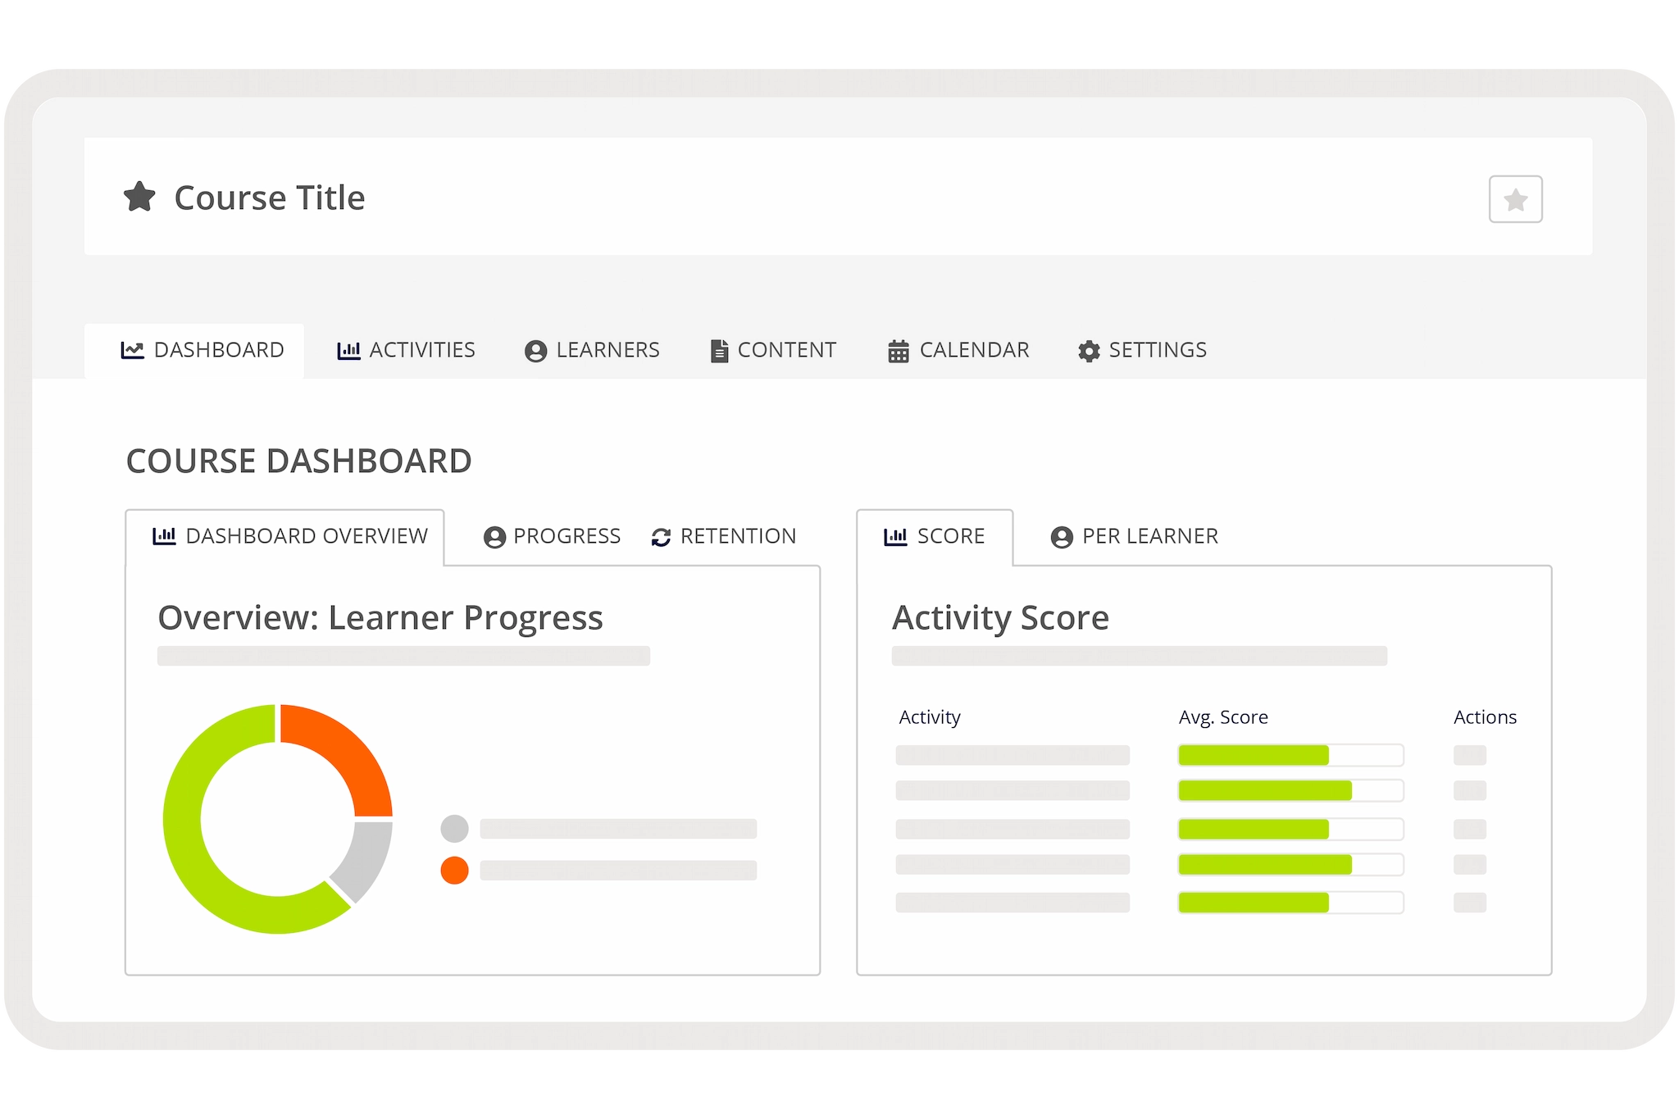
Task: Click the Dashboard line chart icon
Action: (x=132, y=350)
